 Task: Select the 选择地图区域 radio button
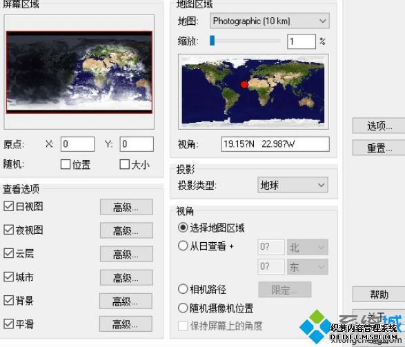click(183, 228)
